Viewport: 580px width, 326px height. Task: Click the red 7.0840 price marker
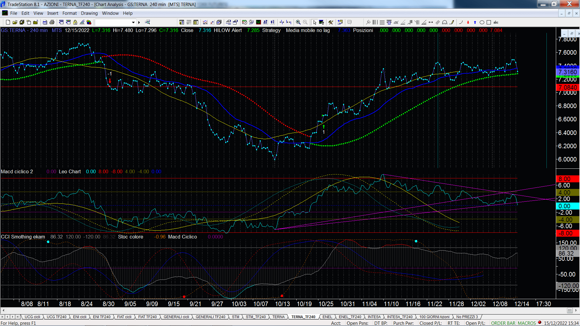click(568, 88)
